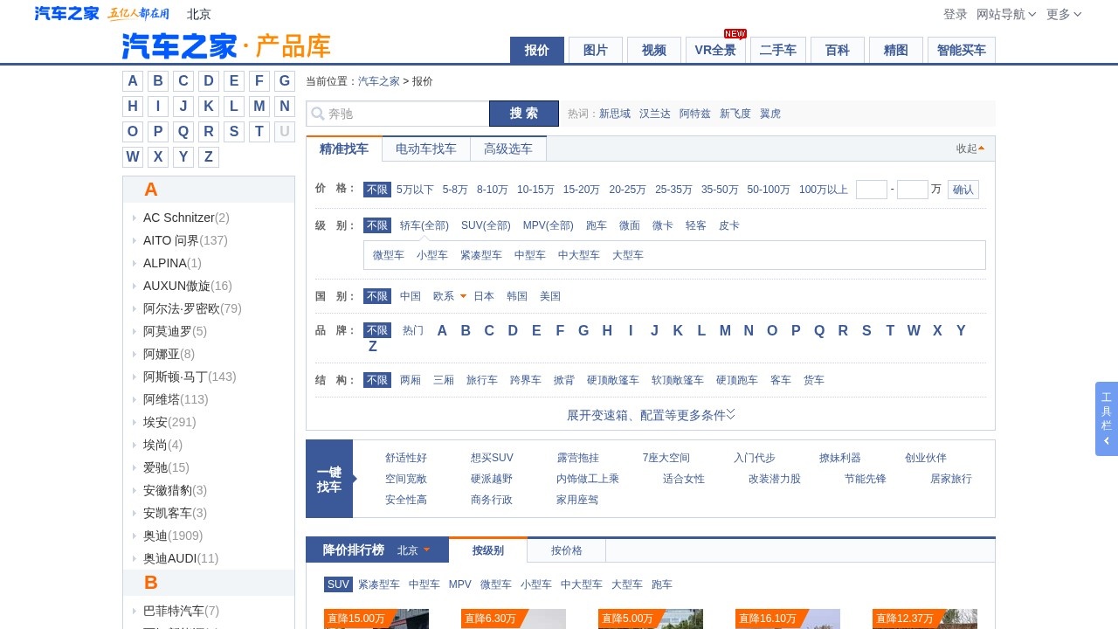Select the MPV ranking category

(459, 584)
